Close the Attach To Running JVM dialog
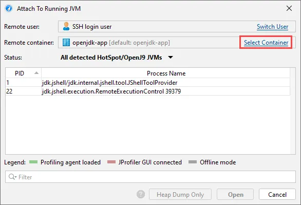 point(289,8)
